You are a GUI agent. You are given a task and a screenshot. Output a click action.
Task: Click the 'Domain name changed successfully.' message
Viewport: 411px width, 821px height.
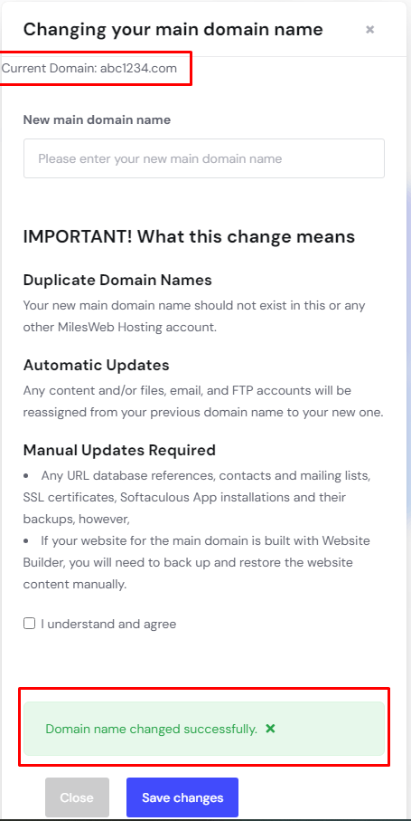point(152,729)
